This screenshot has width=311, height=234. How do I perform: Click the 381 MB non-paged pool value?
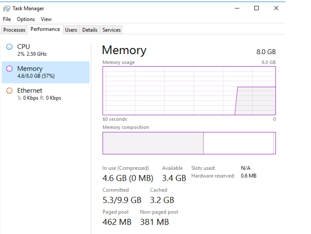(x=155, y=222)
